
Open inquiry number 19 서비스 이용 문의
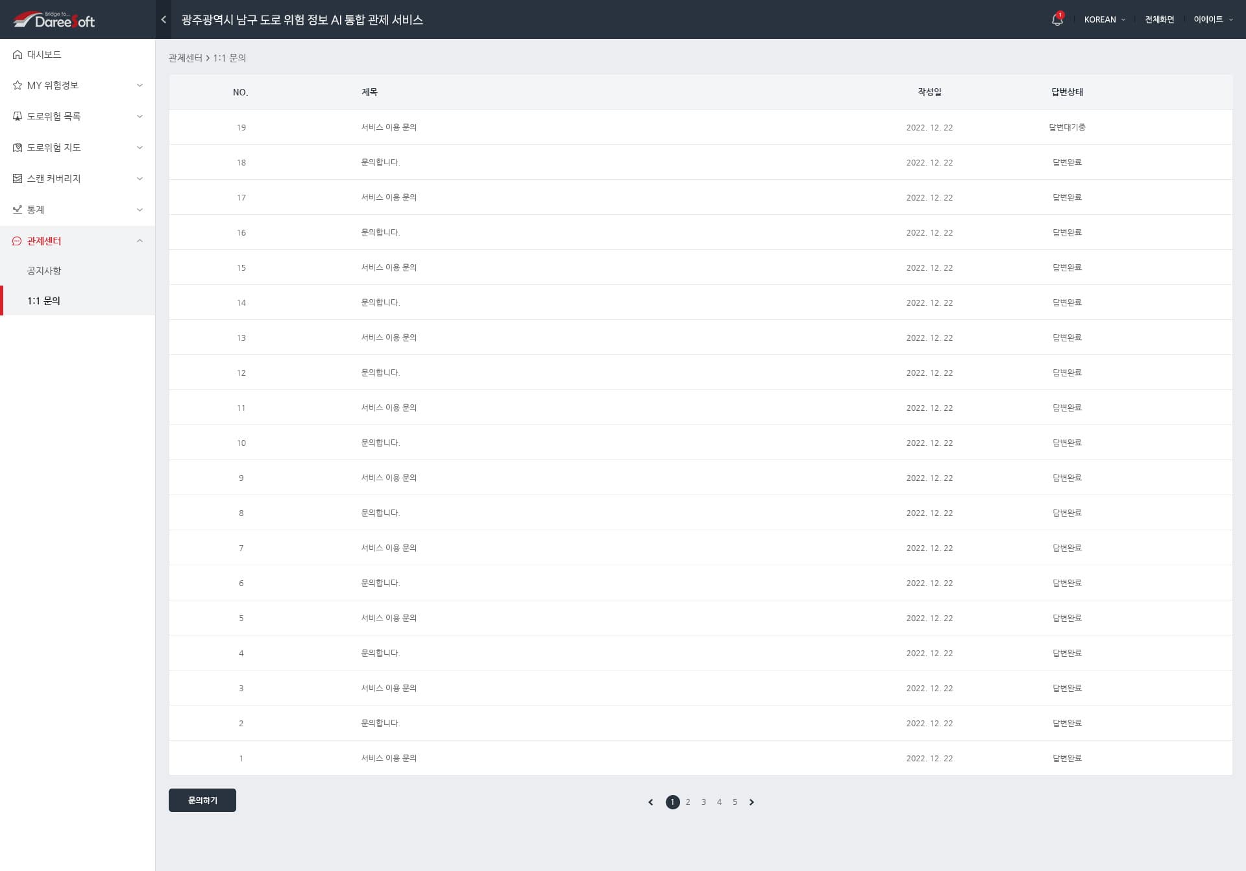pyautogui.click(x=389, y=127)
